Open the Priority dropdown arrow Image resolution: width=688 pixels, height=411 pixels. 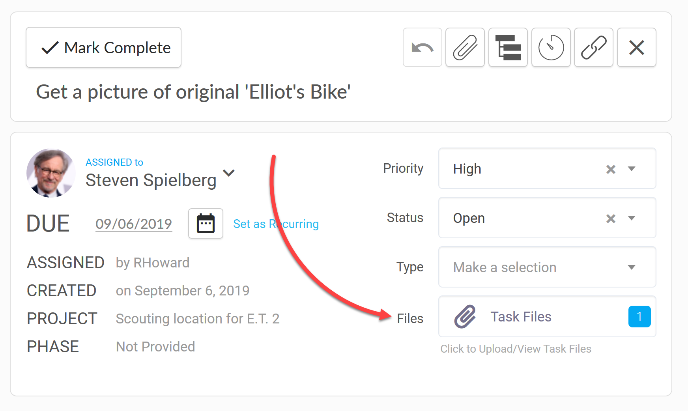coord(632,169)
